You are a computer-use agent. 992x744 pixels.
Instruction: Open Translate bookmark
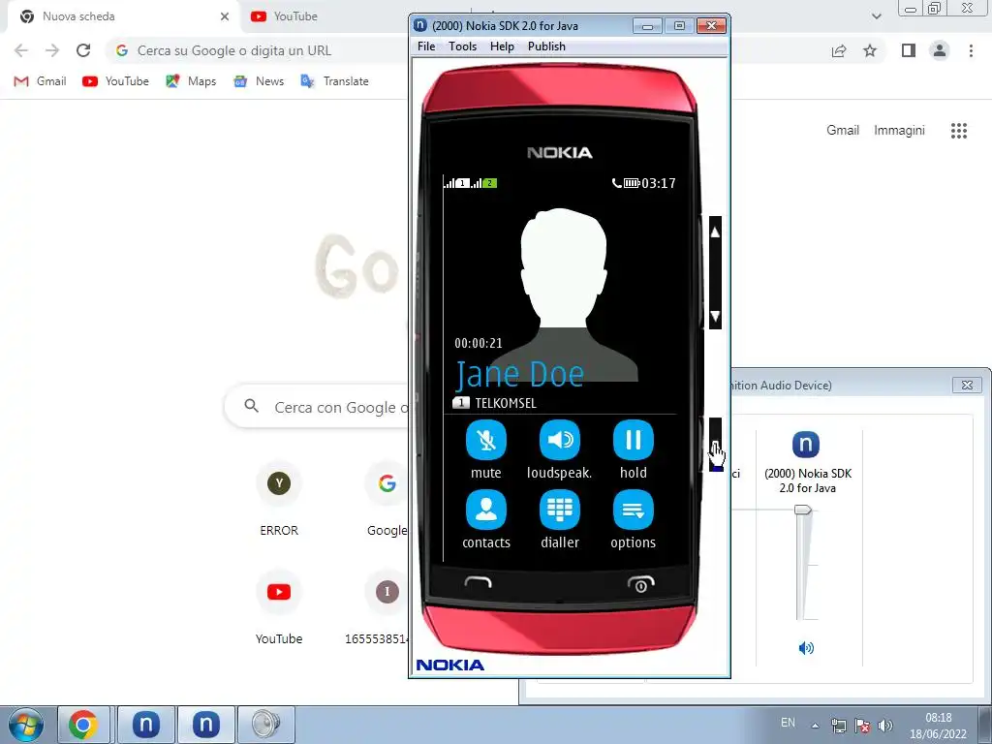(x=334, y=81)
